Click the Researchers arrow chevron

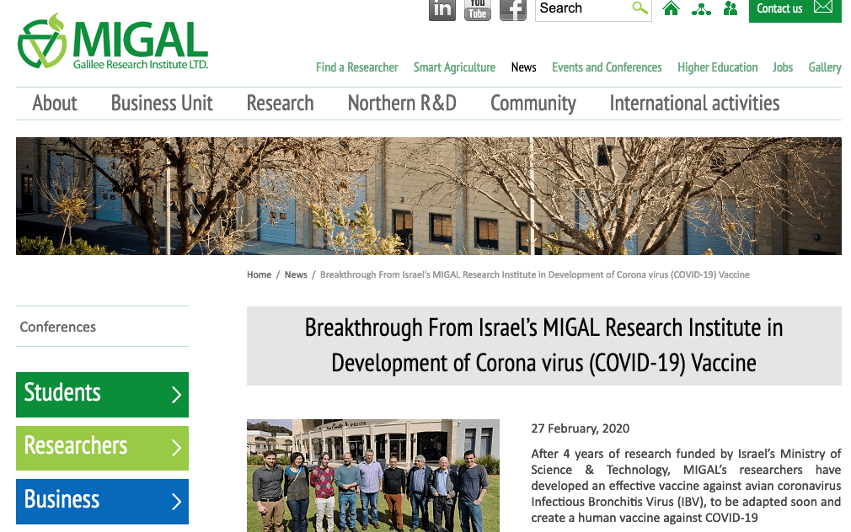(x=176, y=447)
